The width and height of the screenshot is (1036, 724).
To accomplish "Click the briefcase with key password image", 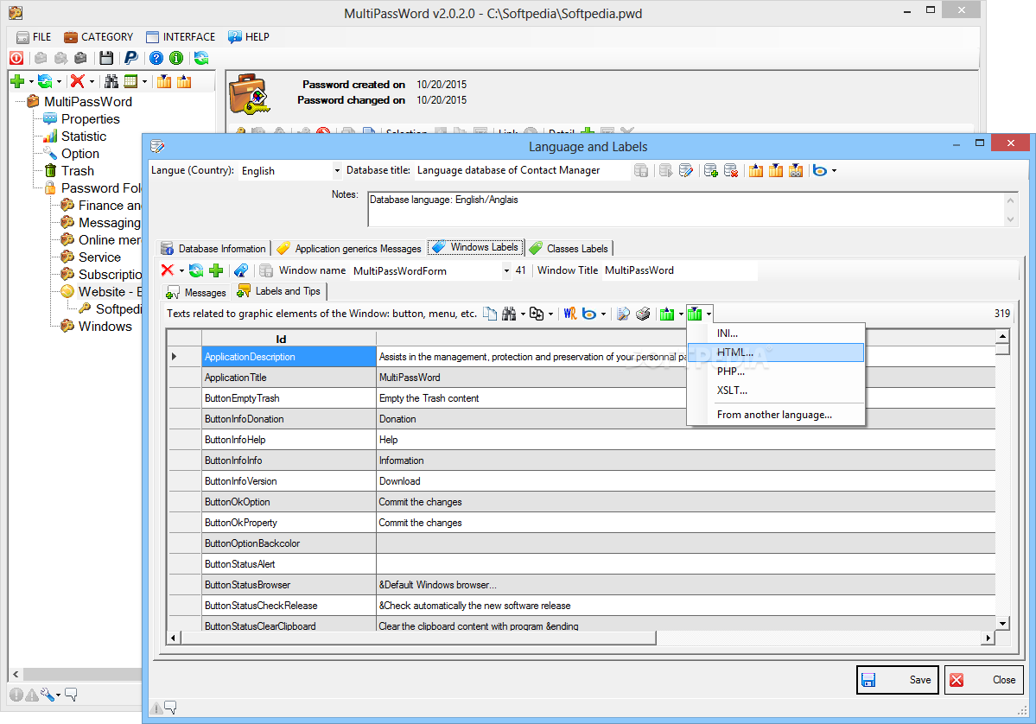I will [249, 94].
